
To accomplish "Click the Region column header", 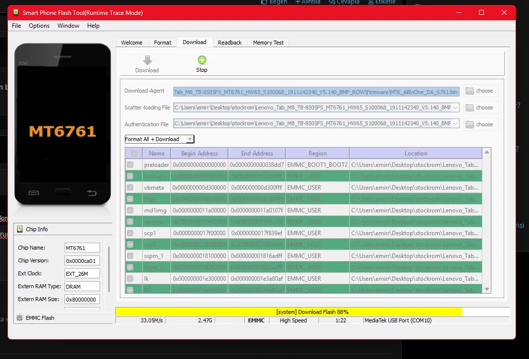I will coord(317,153).
